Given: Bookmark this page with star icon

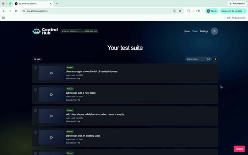Looking at the screenshot, I should (x=180, y=11).
